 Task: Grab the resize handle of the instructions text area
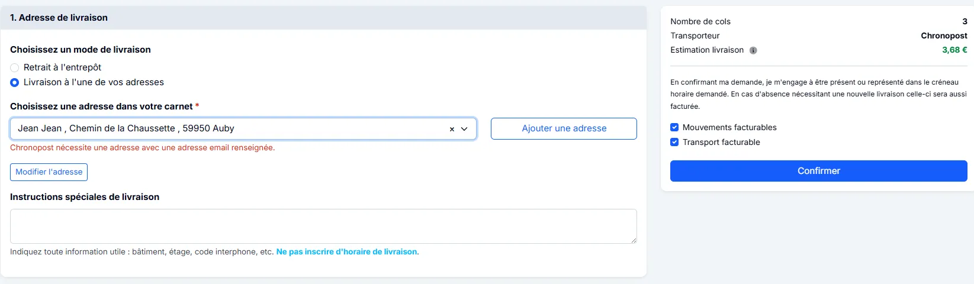click(x=634, y=240)
